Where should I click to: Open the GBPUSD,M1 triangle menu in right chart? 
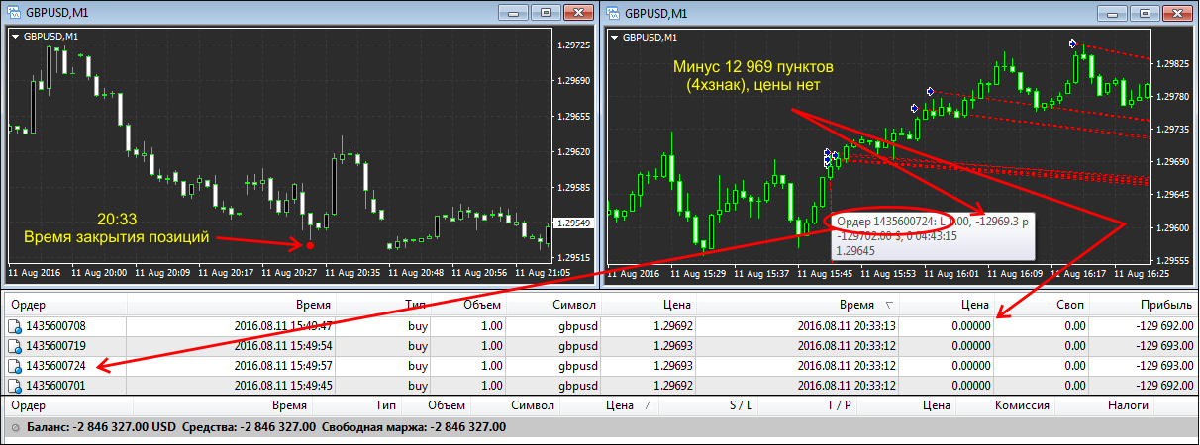click(x=614, y=37)
